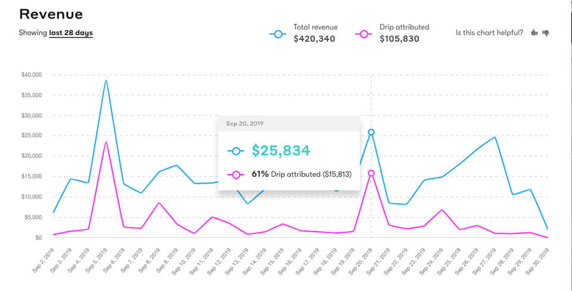
Task: Click the $25,834 value in the tooltip
Action: pos(281,151)
